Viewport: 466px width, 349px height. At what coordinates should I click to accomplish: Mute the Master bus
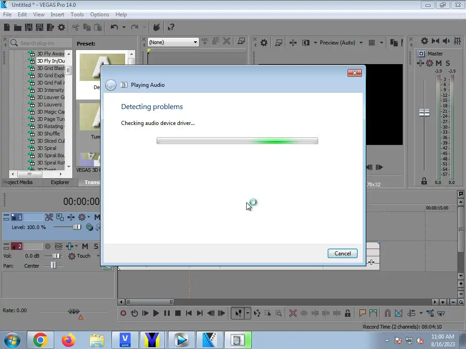point(439,63)
